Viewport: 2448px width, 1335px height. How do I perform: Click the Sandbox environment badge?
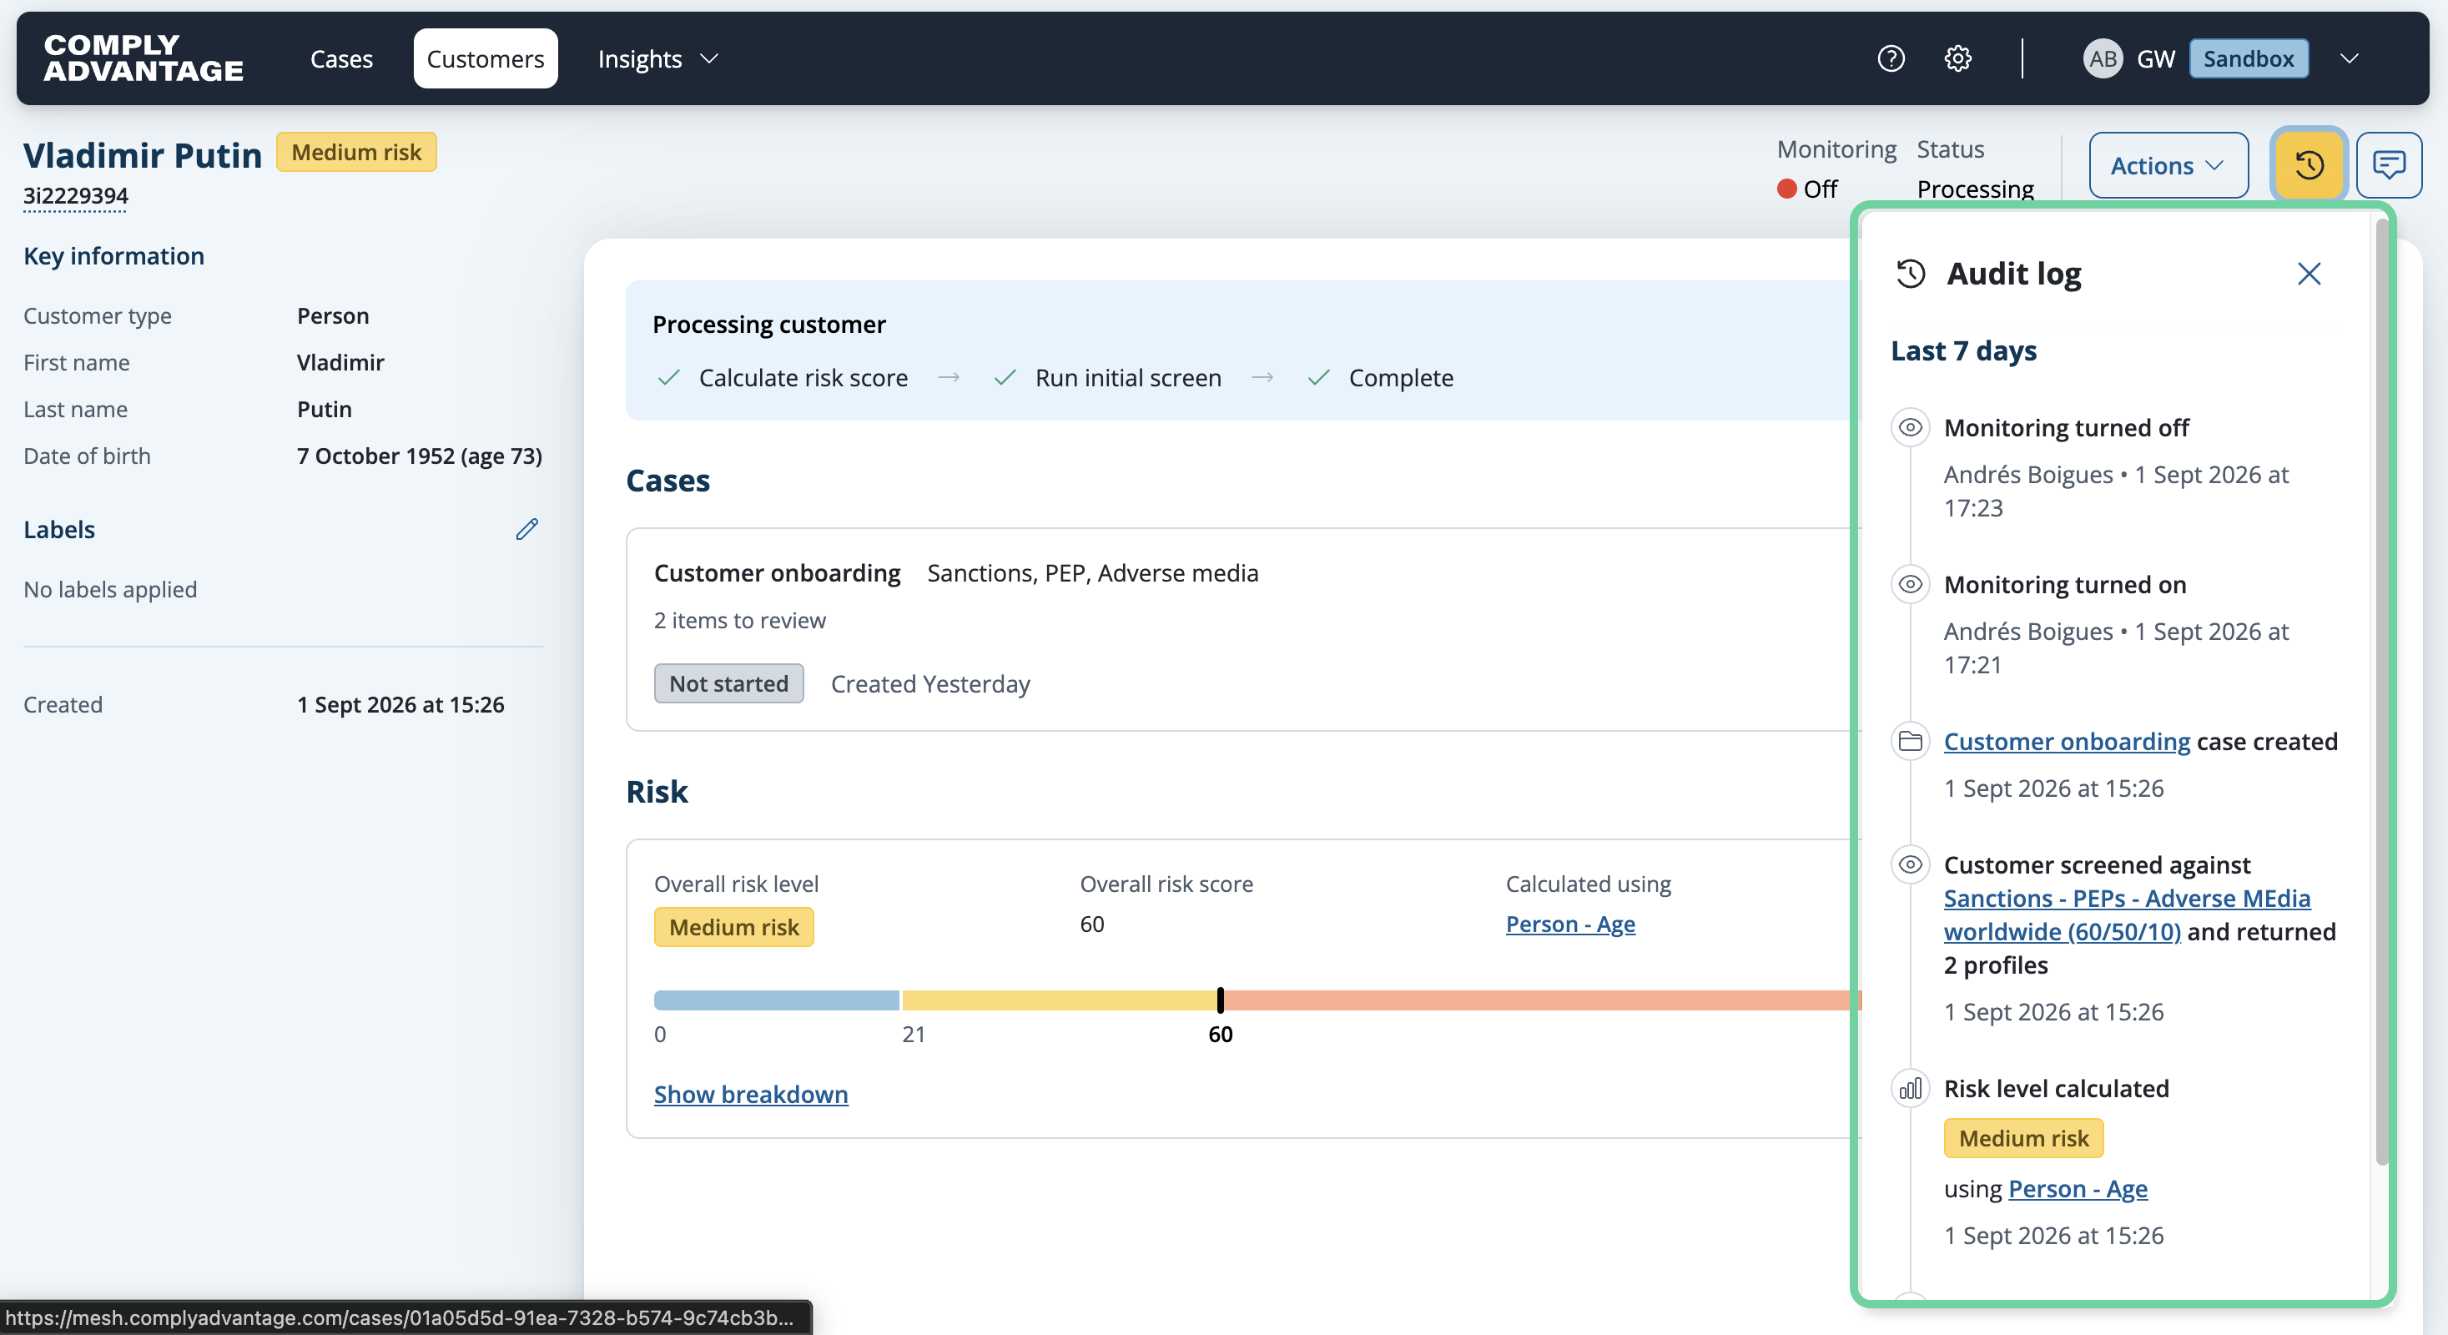click(2249, 59)
